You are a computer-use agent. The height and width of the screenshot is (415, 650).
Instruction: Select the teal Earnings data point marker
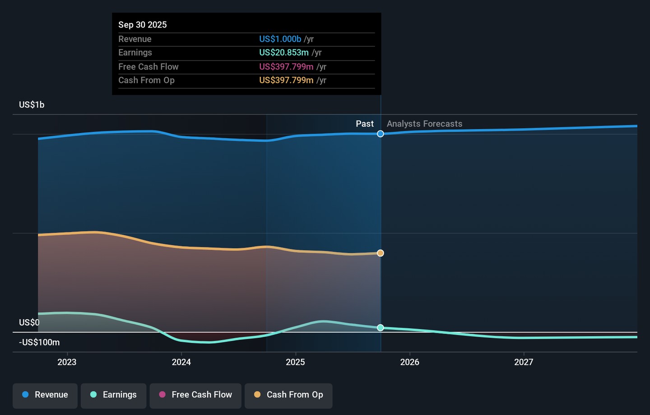point(381,328)
